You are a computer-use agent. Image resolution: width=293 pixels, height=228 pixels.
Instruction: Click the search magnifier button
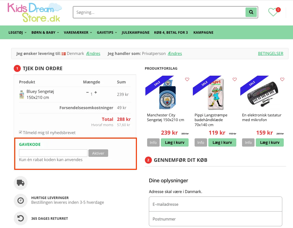tap(251, 12)
